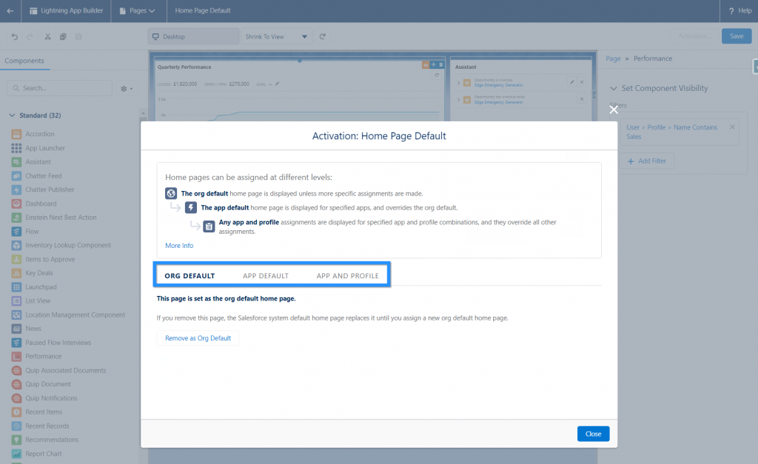Click the Paste icon in toolbar
The width and height of the screenshot is (758, 464).
pos(78,37)
